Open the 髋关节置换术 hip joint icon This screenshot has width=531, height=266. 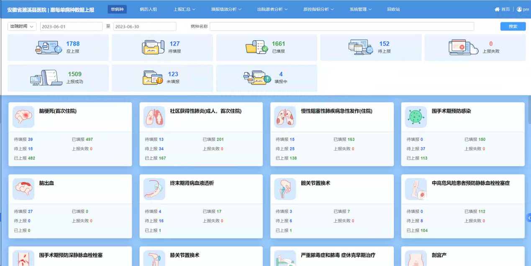tap(285, 189)
